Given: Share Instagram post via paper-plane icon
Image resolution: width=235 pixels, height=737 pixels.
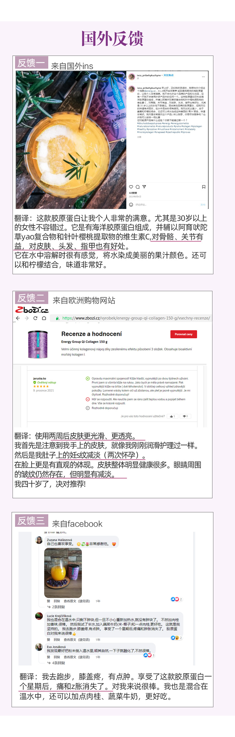Looking at the screenshot, I should pos(144,187).
